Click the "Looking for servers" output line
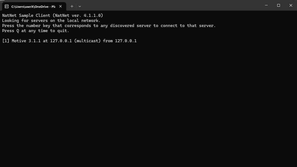 (51, 21)
